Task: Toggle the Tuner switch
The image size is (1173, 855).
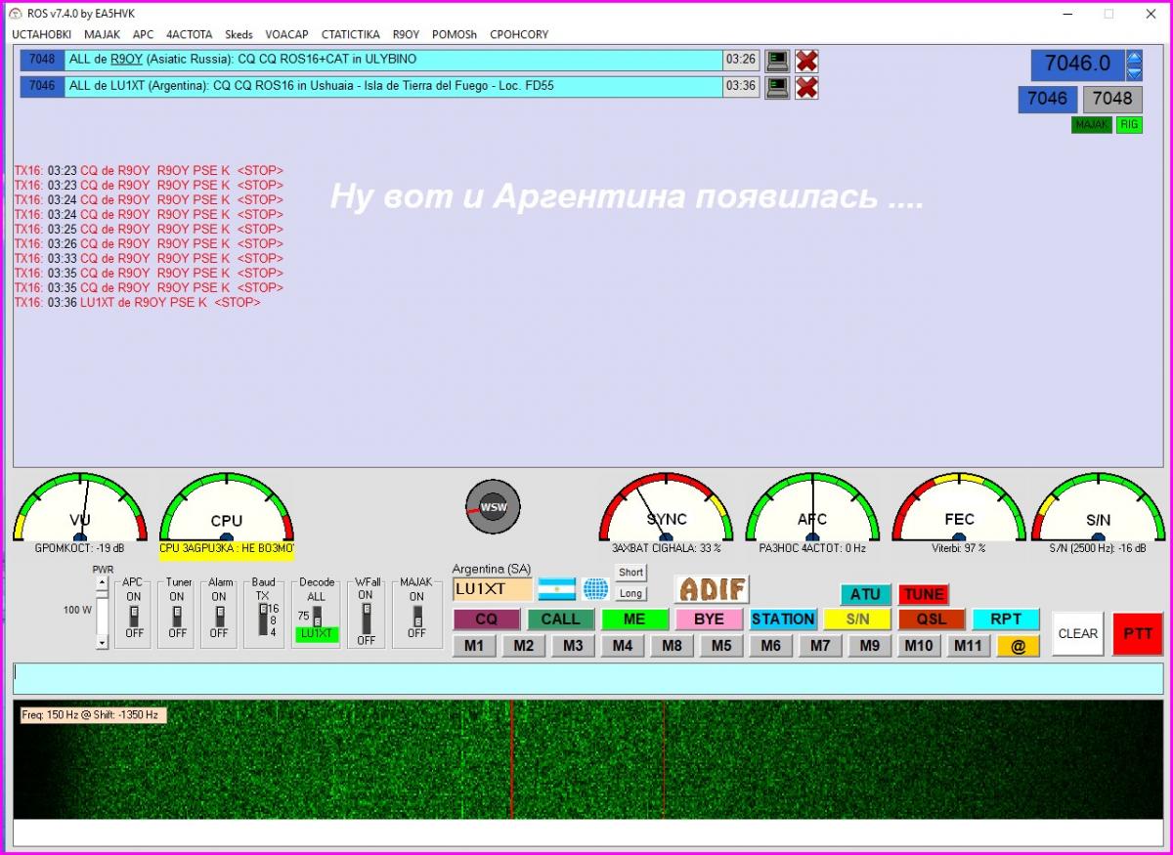Action: [x=177, y=615]
